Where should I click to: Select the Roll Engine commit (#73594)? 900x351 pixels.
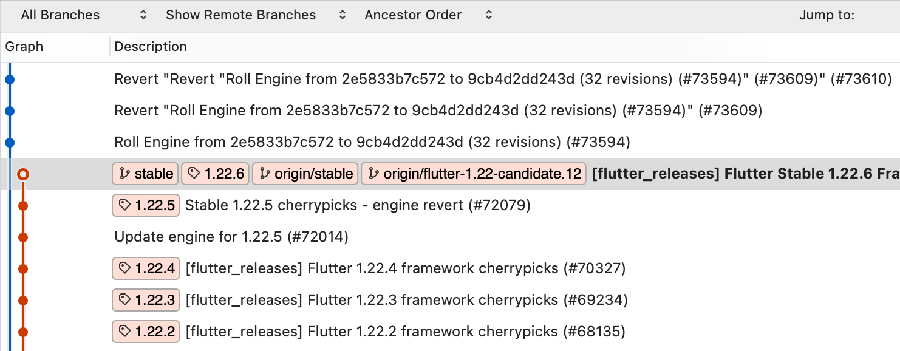click(372, 143)
